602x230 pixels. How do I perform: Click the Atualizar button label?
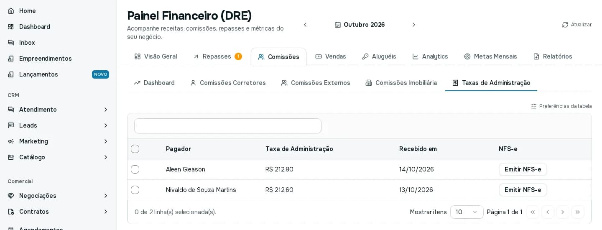tap(581, 25)
